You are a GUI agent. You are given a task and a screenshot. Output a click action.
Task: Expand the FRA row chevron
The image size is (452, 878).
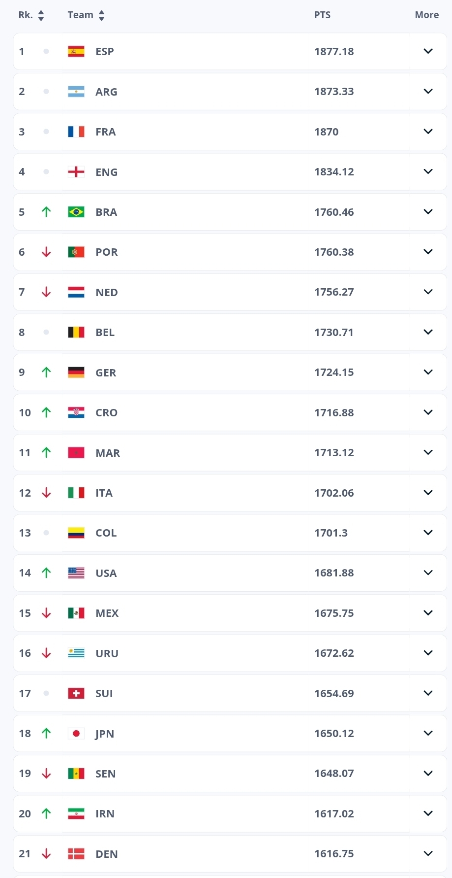pyautogui.click(x=428, y=132)
